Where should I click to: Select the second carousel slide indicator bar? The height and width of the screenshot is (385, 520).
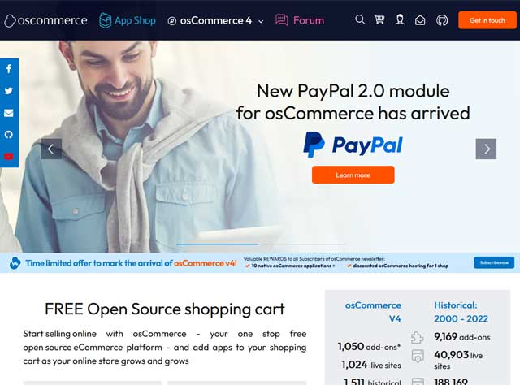pyautogui.click(x=304, y=244)
